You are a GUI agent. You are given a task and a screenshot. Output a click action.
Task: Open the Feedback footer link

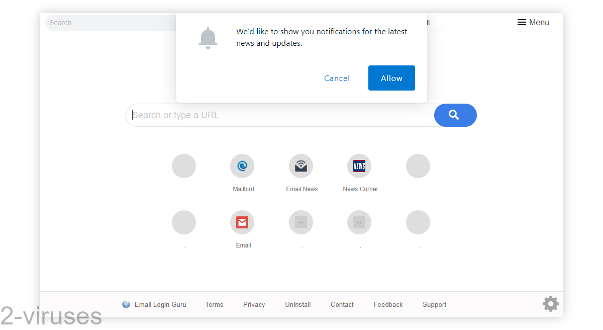point(388,304)
